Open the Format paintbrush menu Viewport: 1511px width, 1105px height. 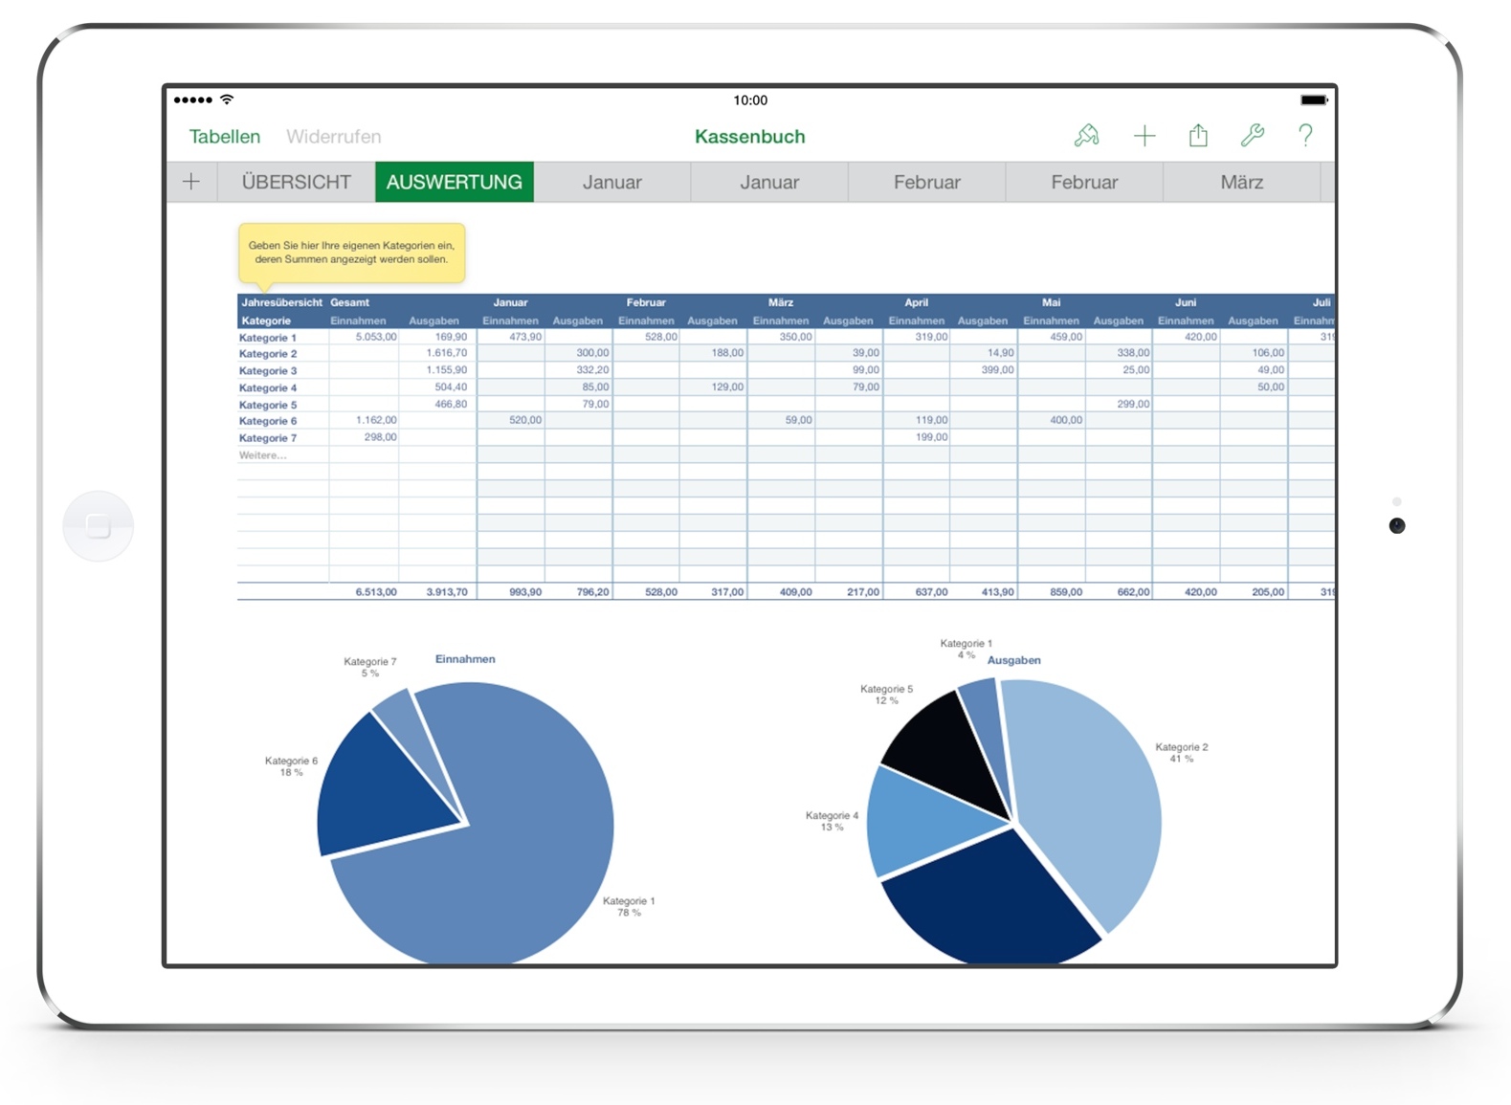tap(1086, 136)
